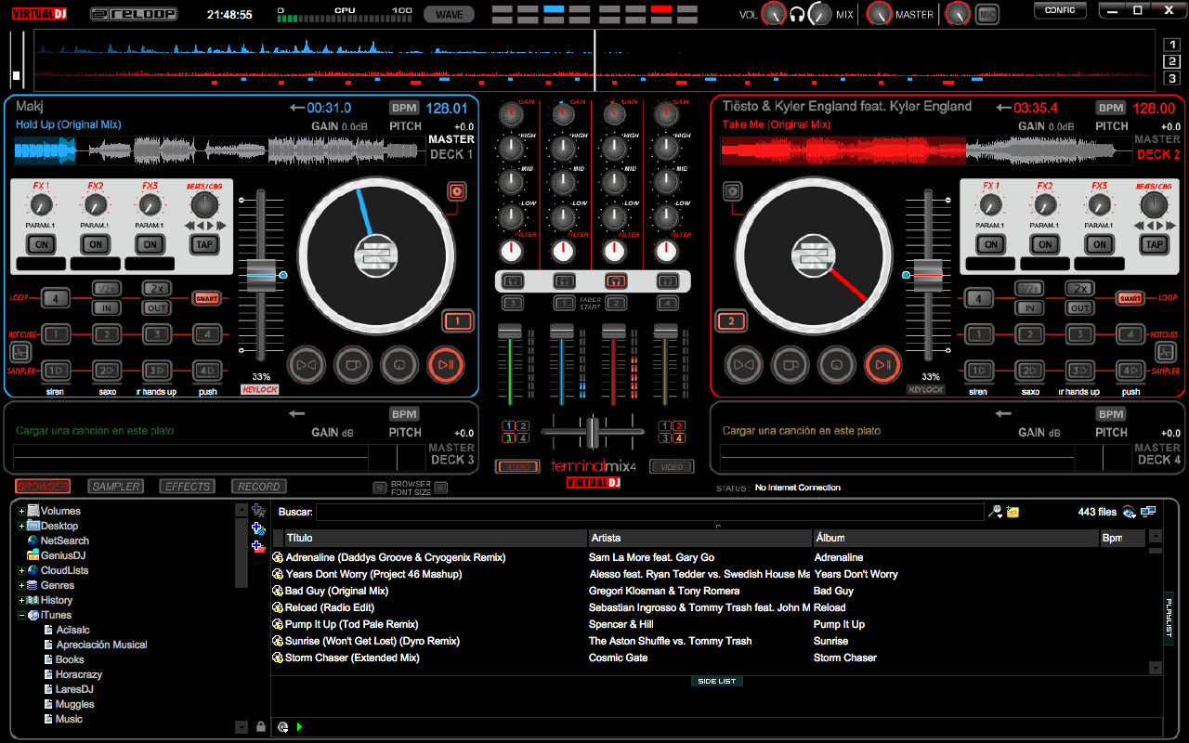
Task: Select the VIDEO mixer mode
Action: (672, 467)
